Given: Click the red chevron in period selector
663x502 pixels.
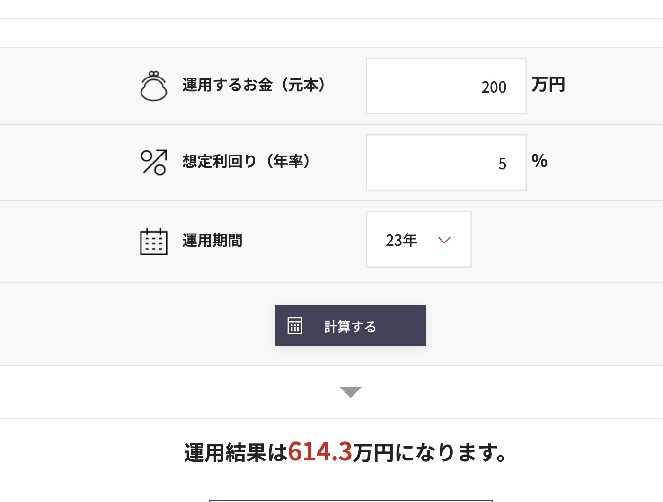Looking at the screenshot, I should (x=444, y=240).
